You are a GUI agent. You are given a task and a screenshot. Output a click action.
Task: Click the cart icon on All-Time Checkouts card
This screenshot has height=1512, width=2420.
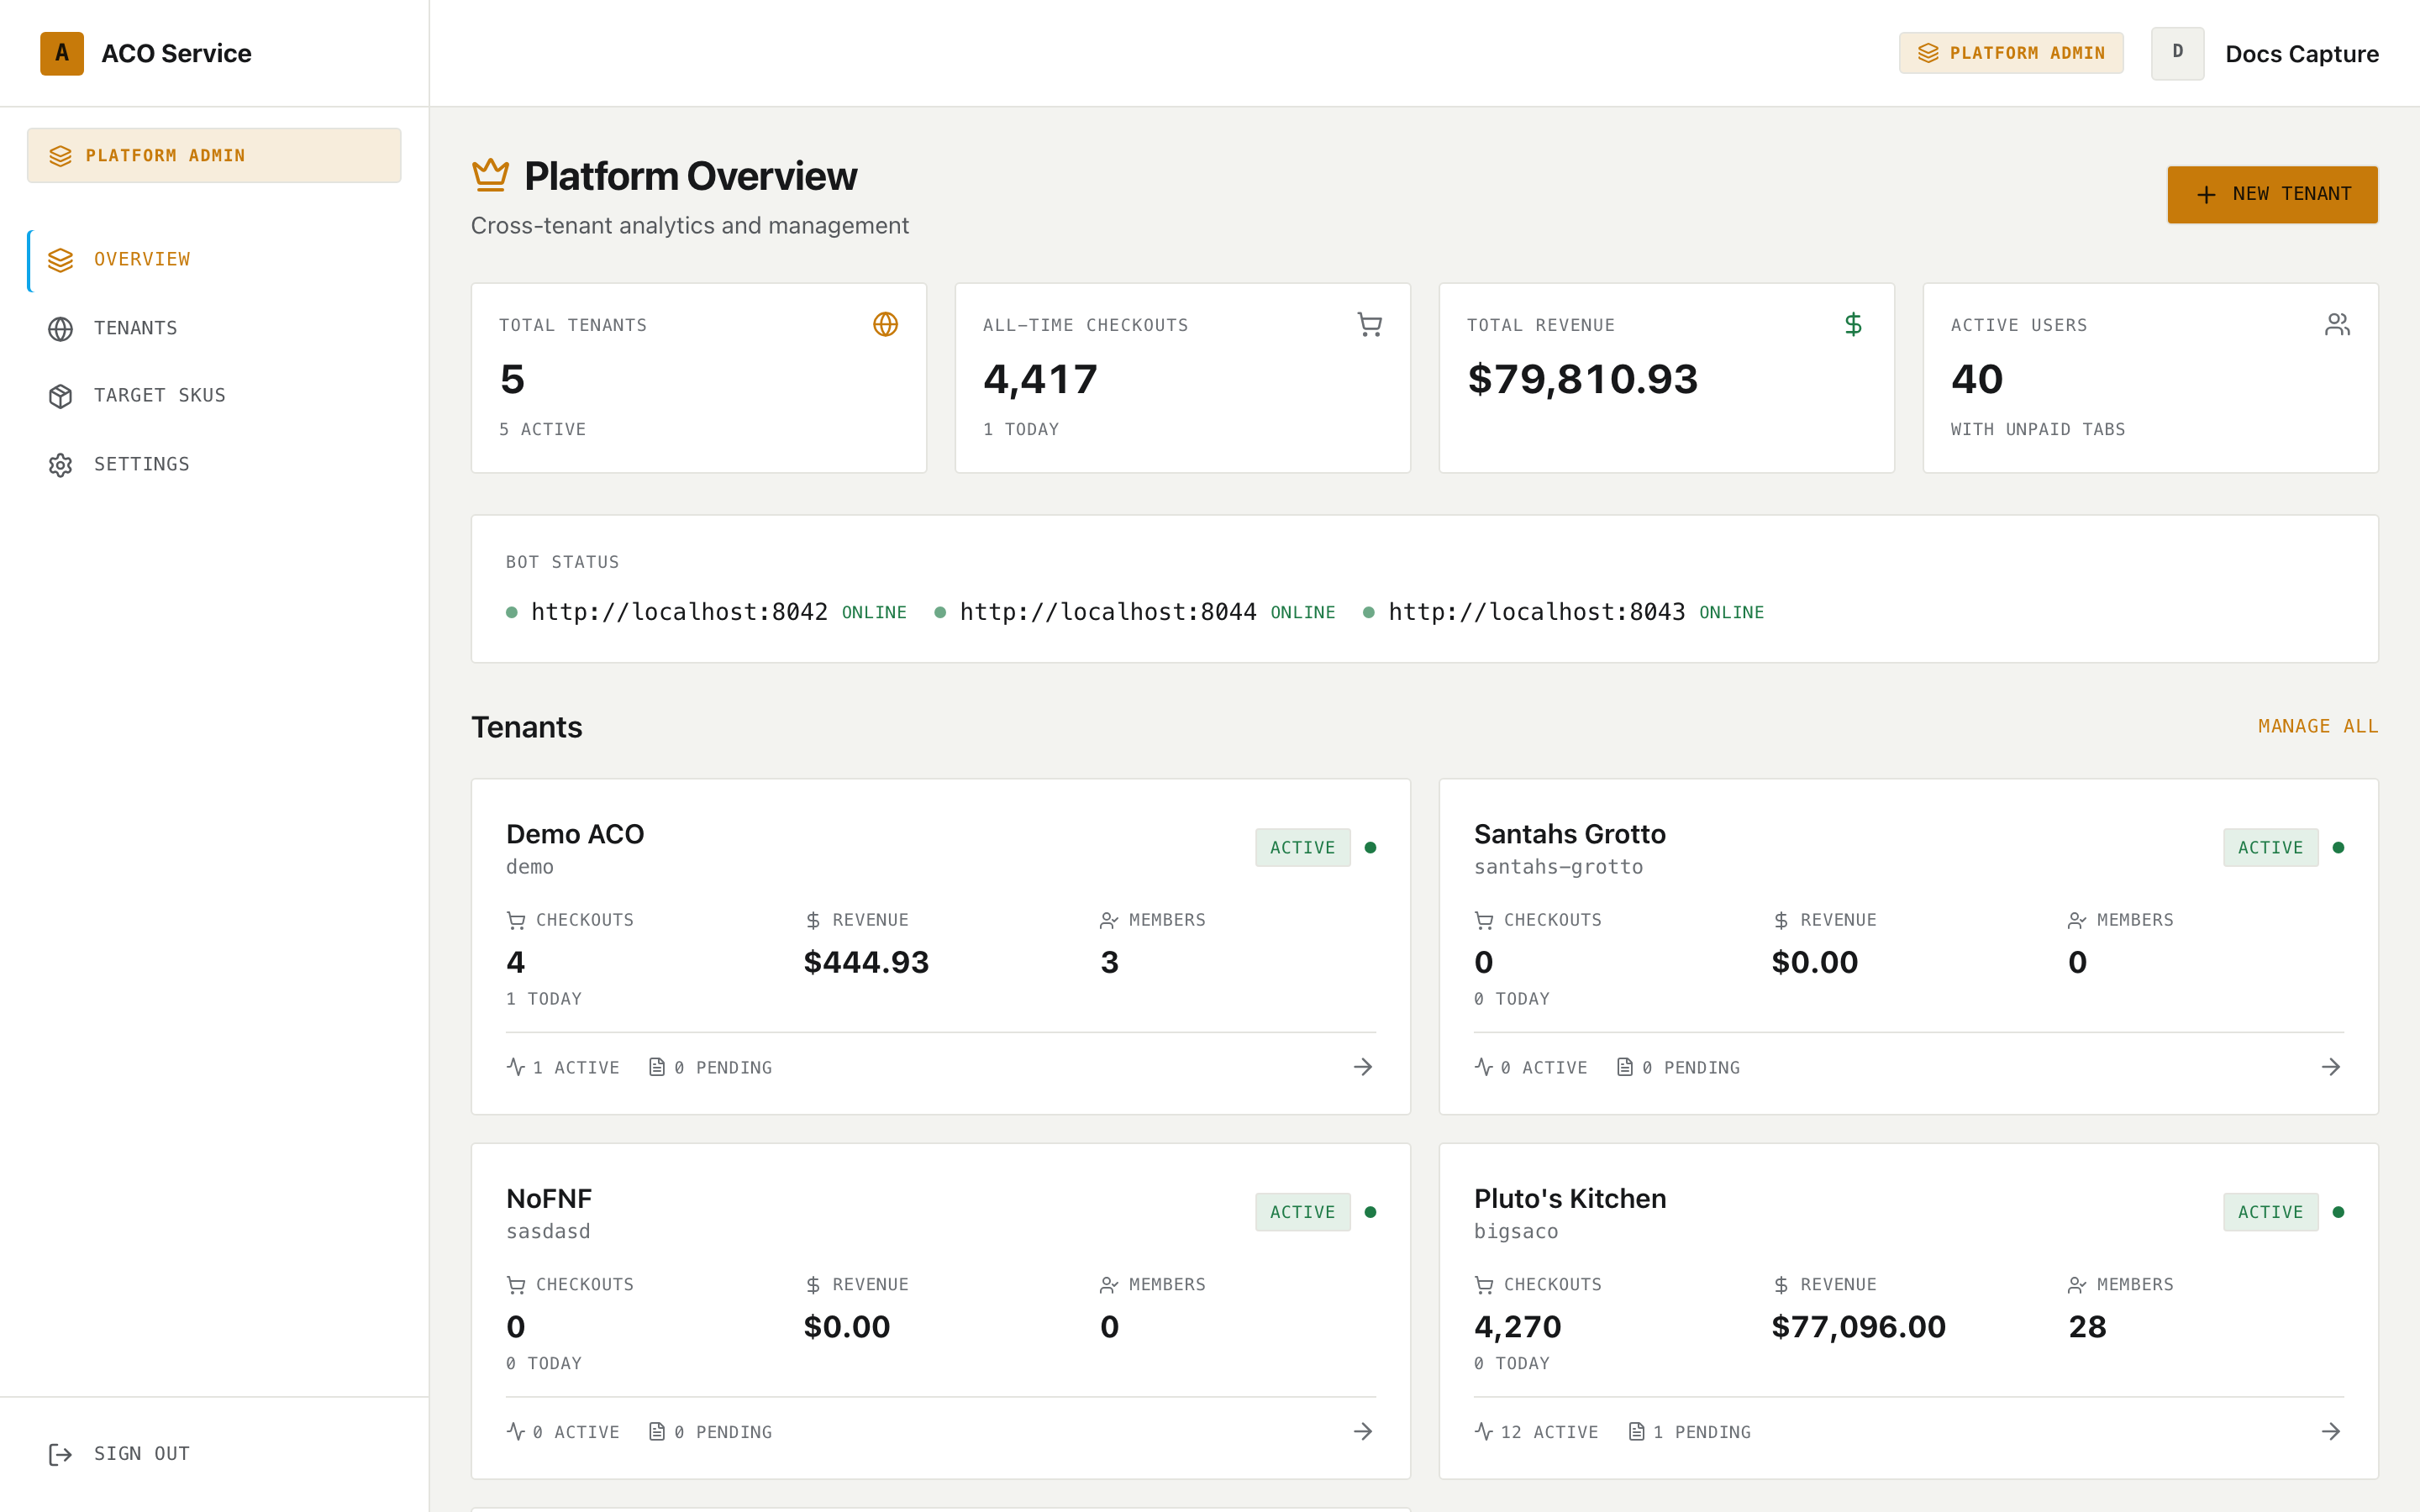coord(1369,324)
